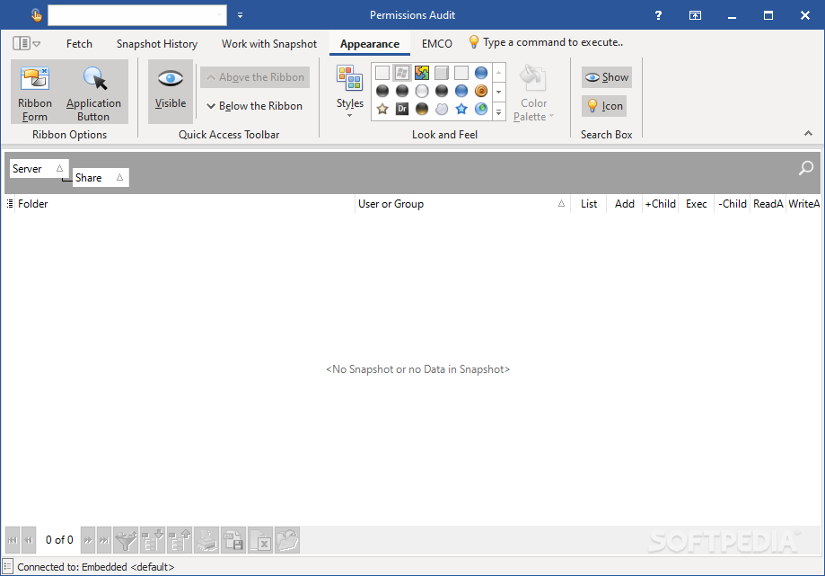Click the User or Group column header

click(x=463, y=204)
